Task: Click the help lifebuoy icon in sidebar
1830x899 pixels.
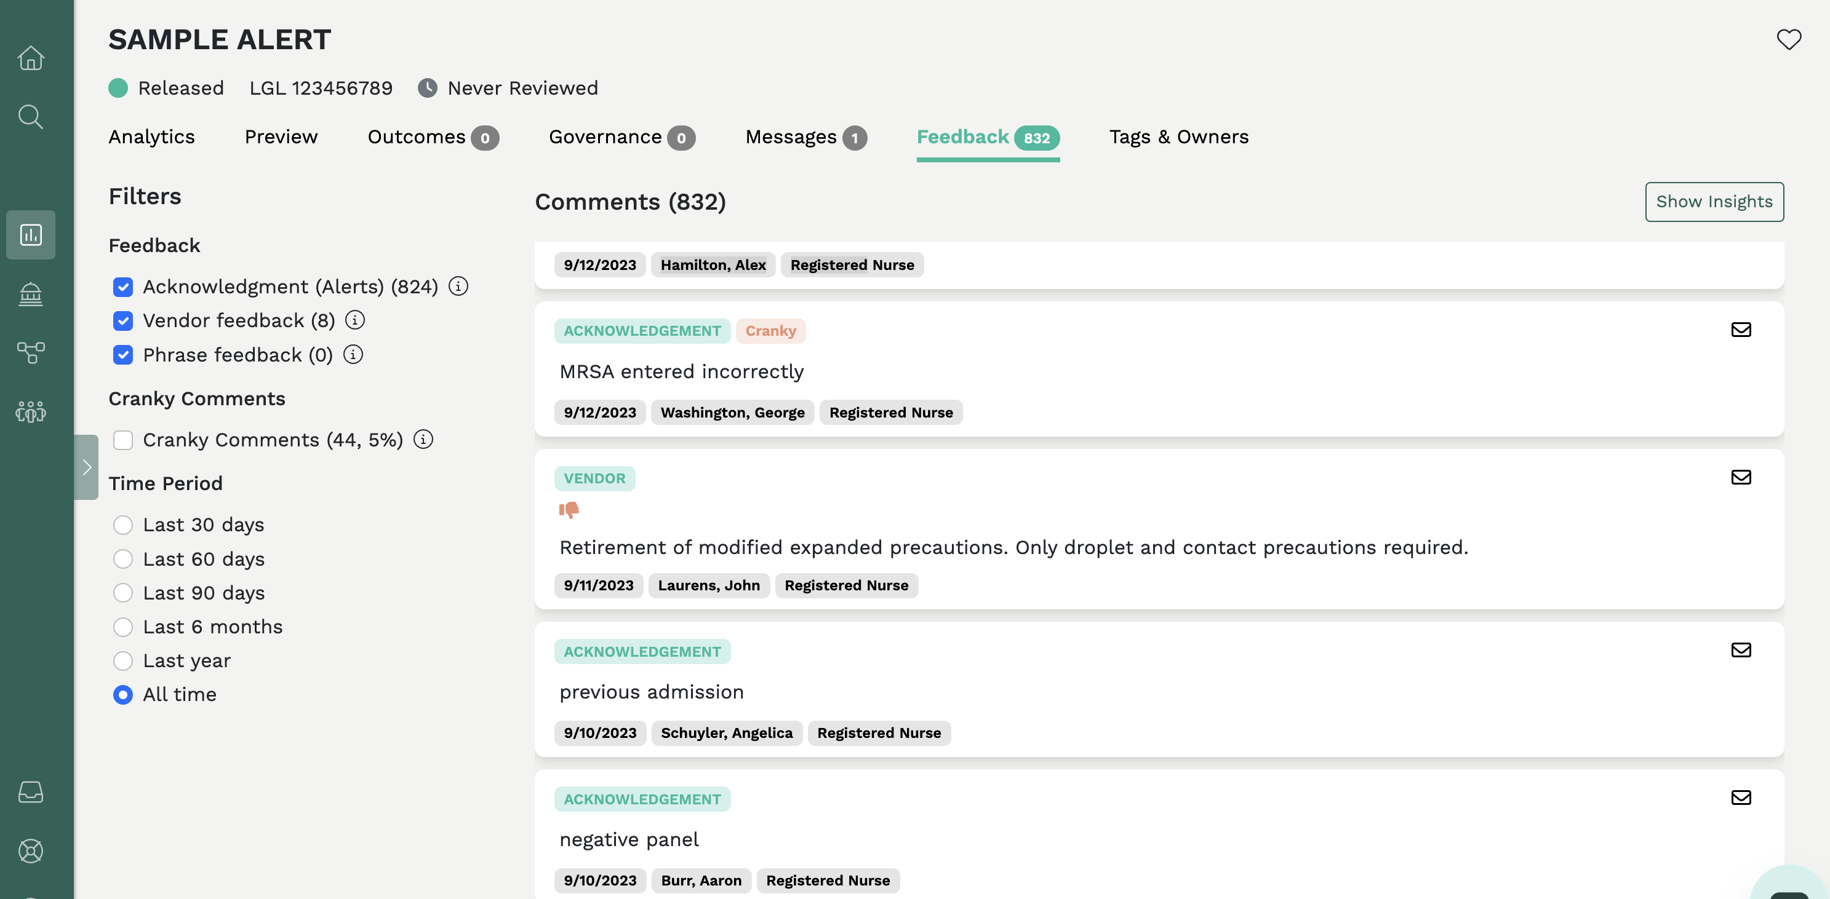Action: coord(31,850)
